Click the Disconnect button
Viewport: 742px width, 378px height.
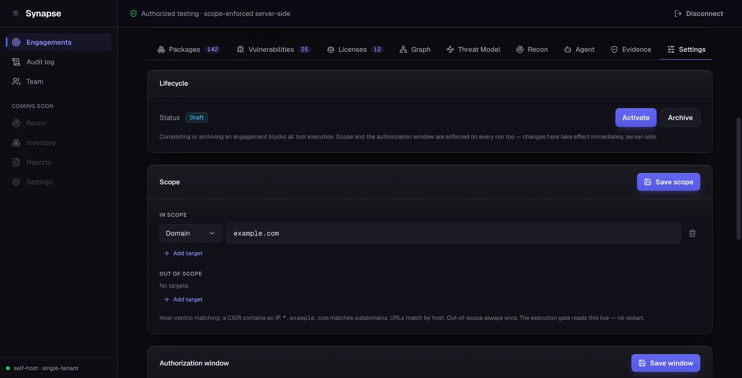click(699, 13)
